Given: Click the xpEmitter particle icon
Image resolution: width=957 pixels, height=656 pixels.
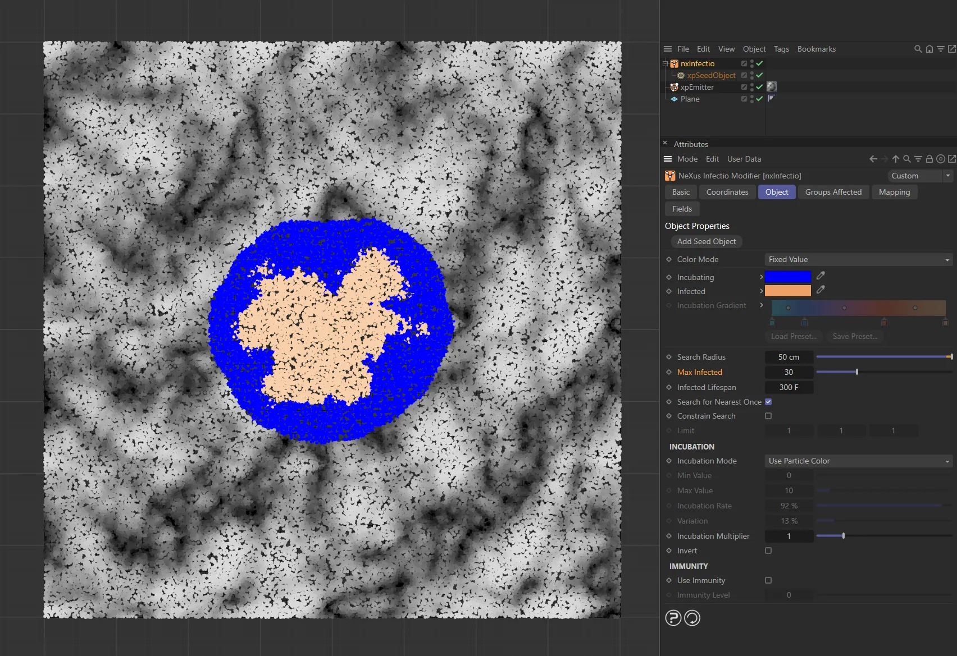Looking at the screenshot, I should coord(674,87).
